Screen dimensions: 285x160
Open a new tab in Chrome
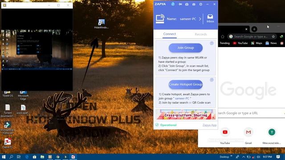[x=254, y=29]
